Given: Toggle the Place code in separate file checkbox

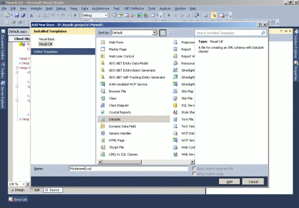Looking at the screenshot, I should click(x=194, y=169).
